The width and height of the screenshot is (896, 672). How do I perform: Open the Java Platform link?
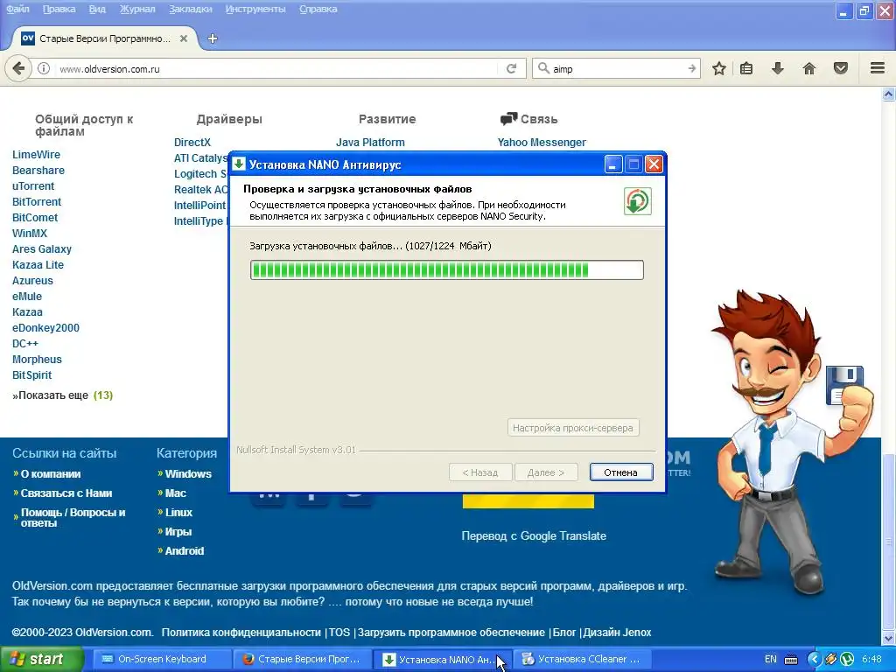click(x=370, y=143)
